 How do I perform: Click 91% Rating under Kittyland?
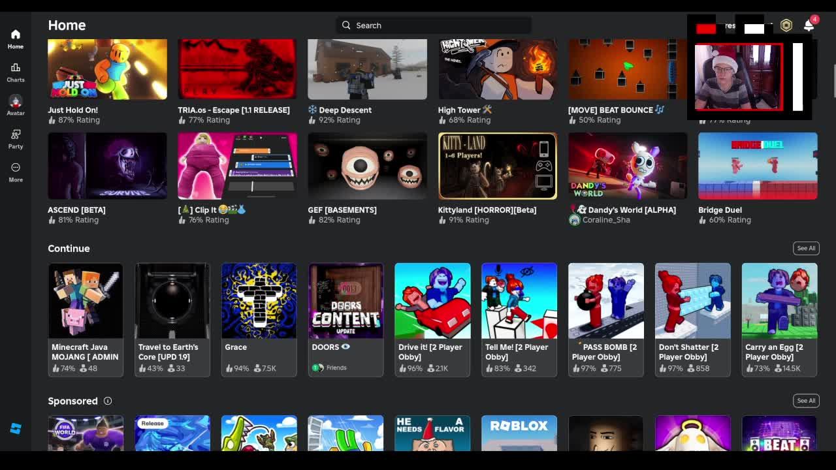(x=468, y=220)
